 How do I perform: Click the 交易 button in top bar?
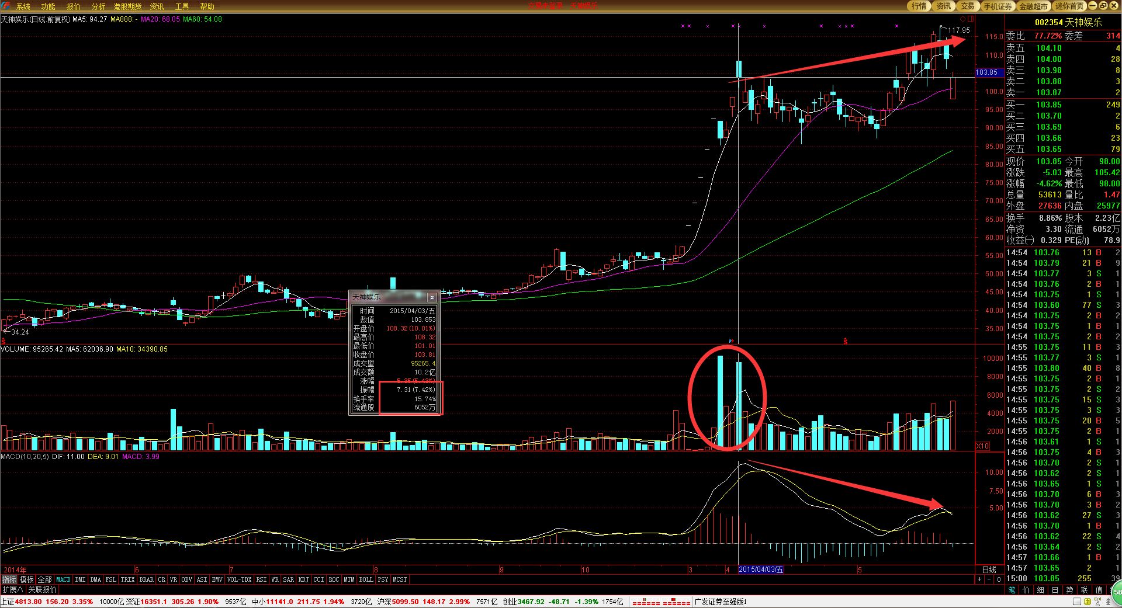[967, 6]
